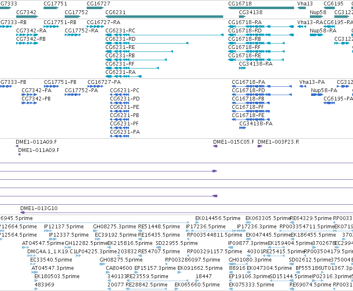Image resolution: width=353 pixels, height=291 pixels.
Task: Click transcript Nup58-RA
Action: (323, 31)
